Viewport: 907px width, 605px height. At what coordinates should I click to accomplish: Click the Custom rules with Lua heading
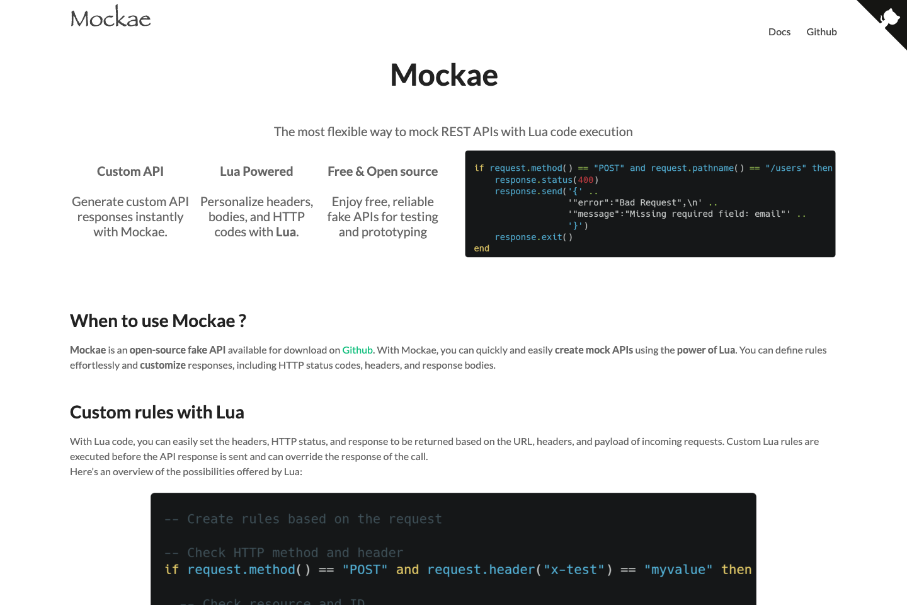point(157,412)
